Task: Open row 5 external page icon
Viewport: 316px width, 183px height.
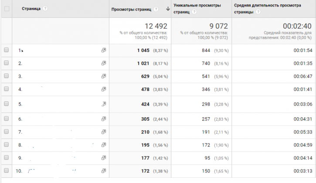Action: tap(104, 104)
